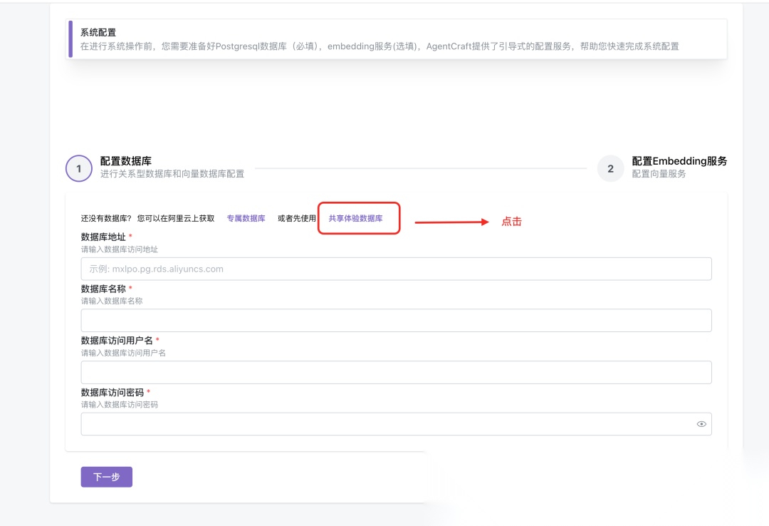
Task: Click the 共享体验数据库 link
Action: tap(355, 219)
